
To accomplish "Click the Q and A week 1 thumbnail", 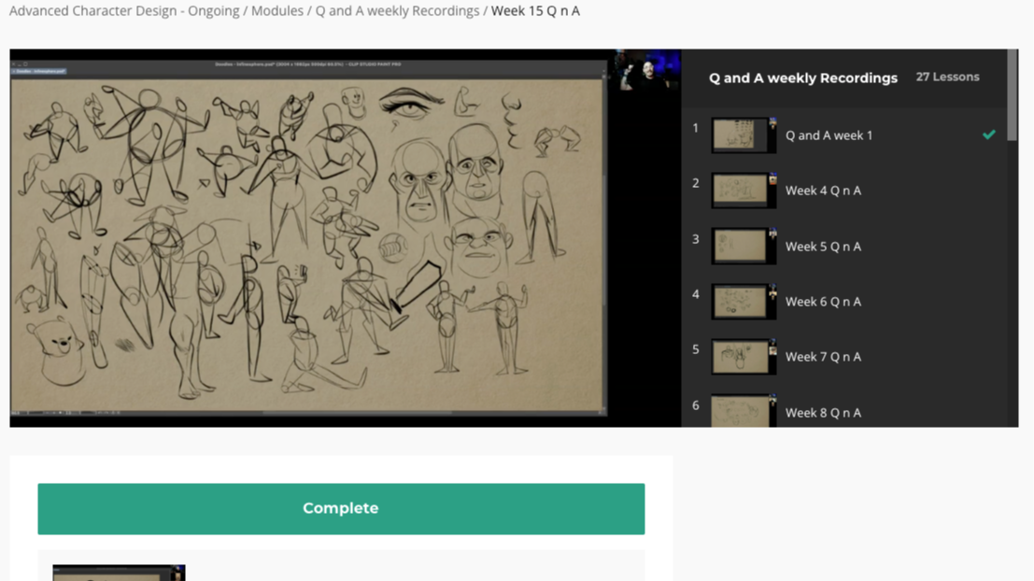I will [744, 135].
